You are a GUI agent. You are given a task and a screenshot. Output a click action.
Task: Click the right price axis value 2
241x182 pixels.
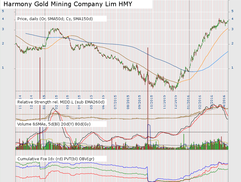(232, 43)
